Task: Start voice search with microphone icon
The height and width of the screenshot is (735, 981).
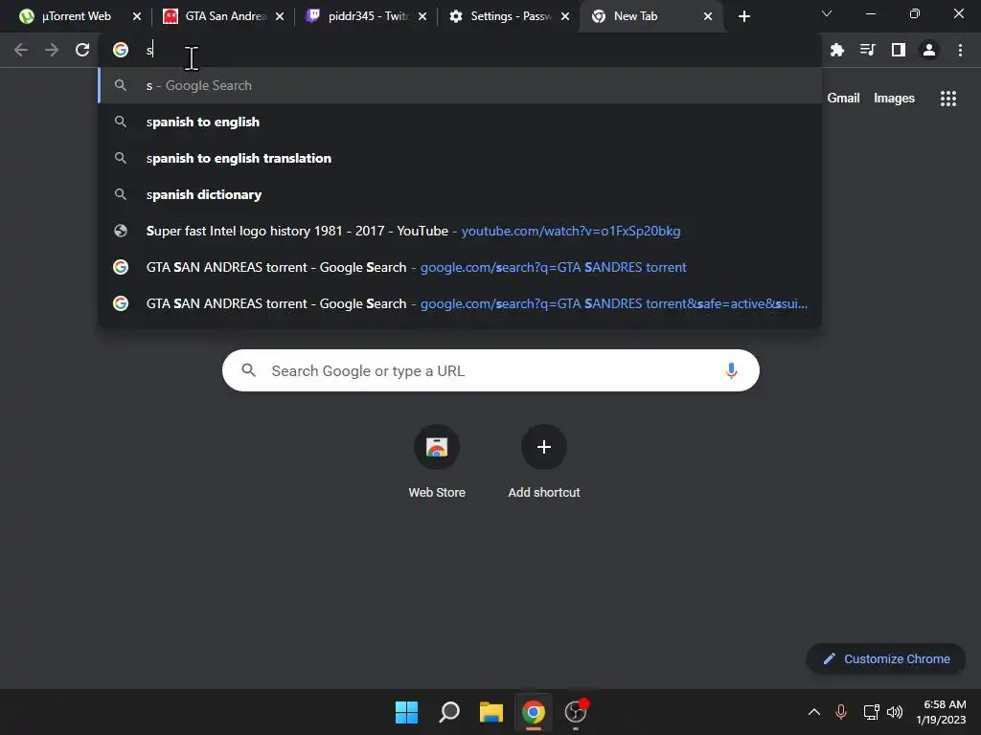Action: (731, 370)
